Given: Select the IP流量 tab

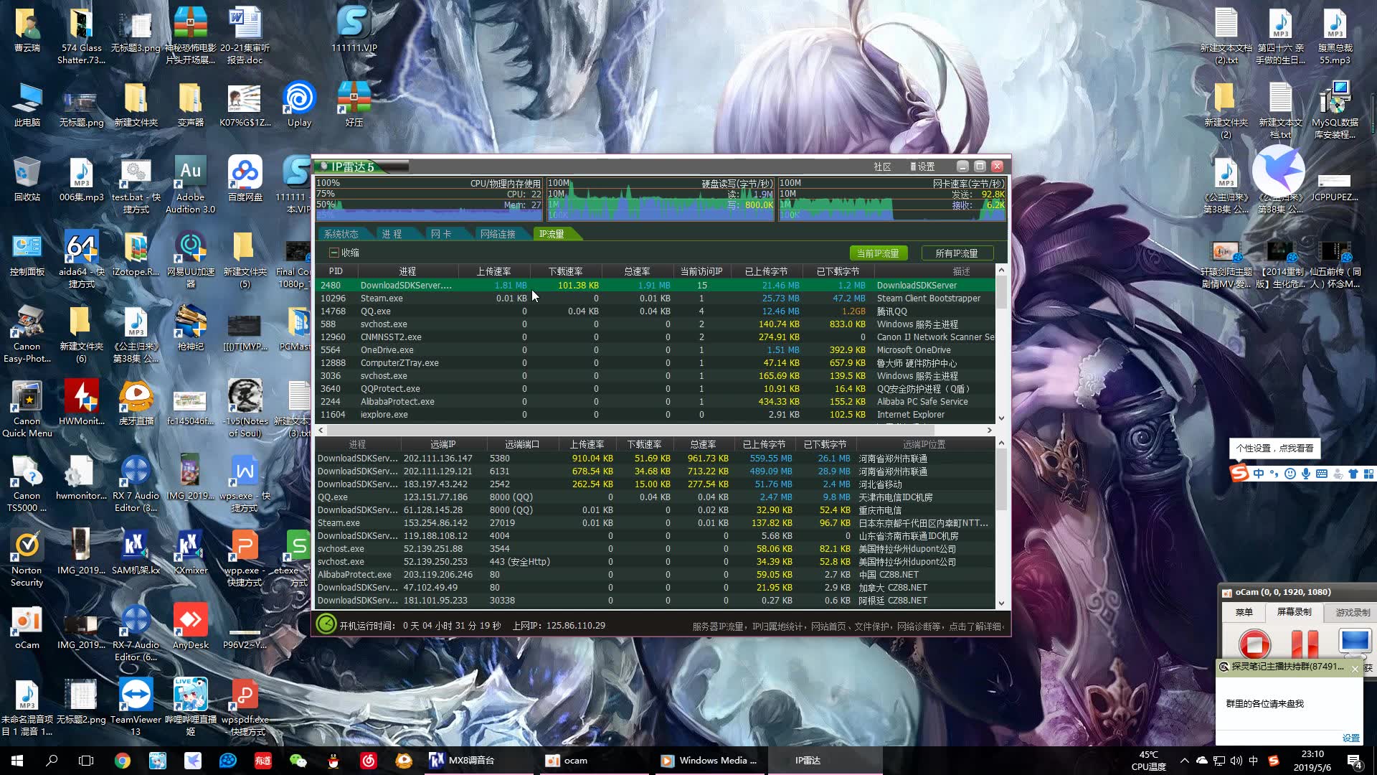Looking at the screenshot, I should [x=552, y=234].
